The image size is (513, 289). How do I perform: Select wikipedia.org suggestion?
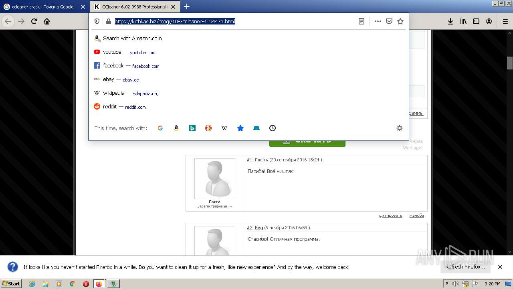tap(248, 93)
